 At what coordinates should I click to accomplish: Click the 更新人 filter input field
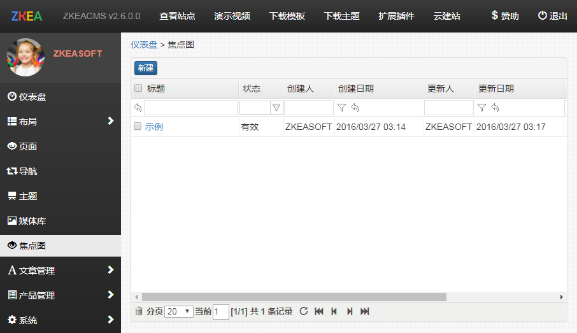click(x=449, y=108)
